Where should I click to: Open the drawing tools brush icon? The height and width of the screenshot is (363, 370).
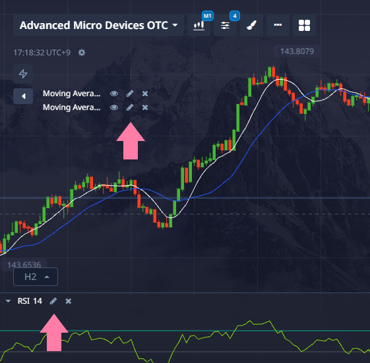251,25
